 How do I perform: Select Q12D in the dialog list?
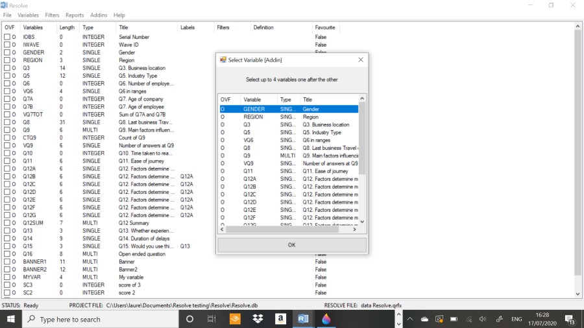click(289, 202)
